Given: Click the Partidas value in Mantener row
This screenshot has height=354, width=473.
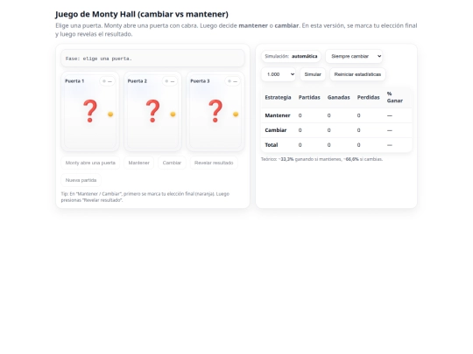Looking at the screenshot, I should click(300, 115).
